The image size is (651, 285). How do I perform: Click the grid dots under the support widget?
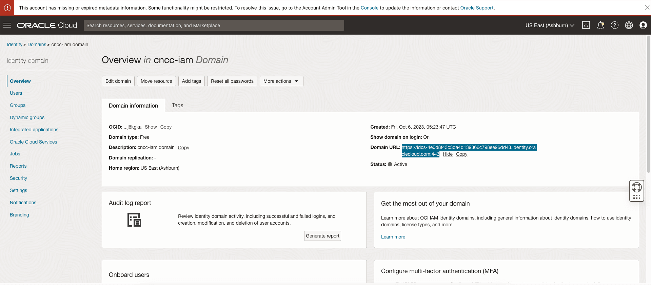(637, 197)
